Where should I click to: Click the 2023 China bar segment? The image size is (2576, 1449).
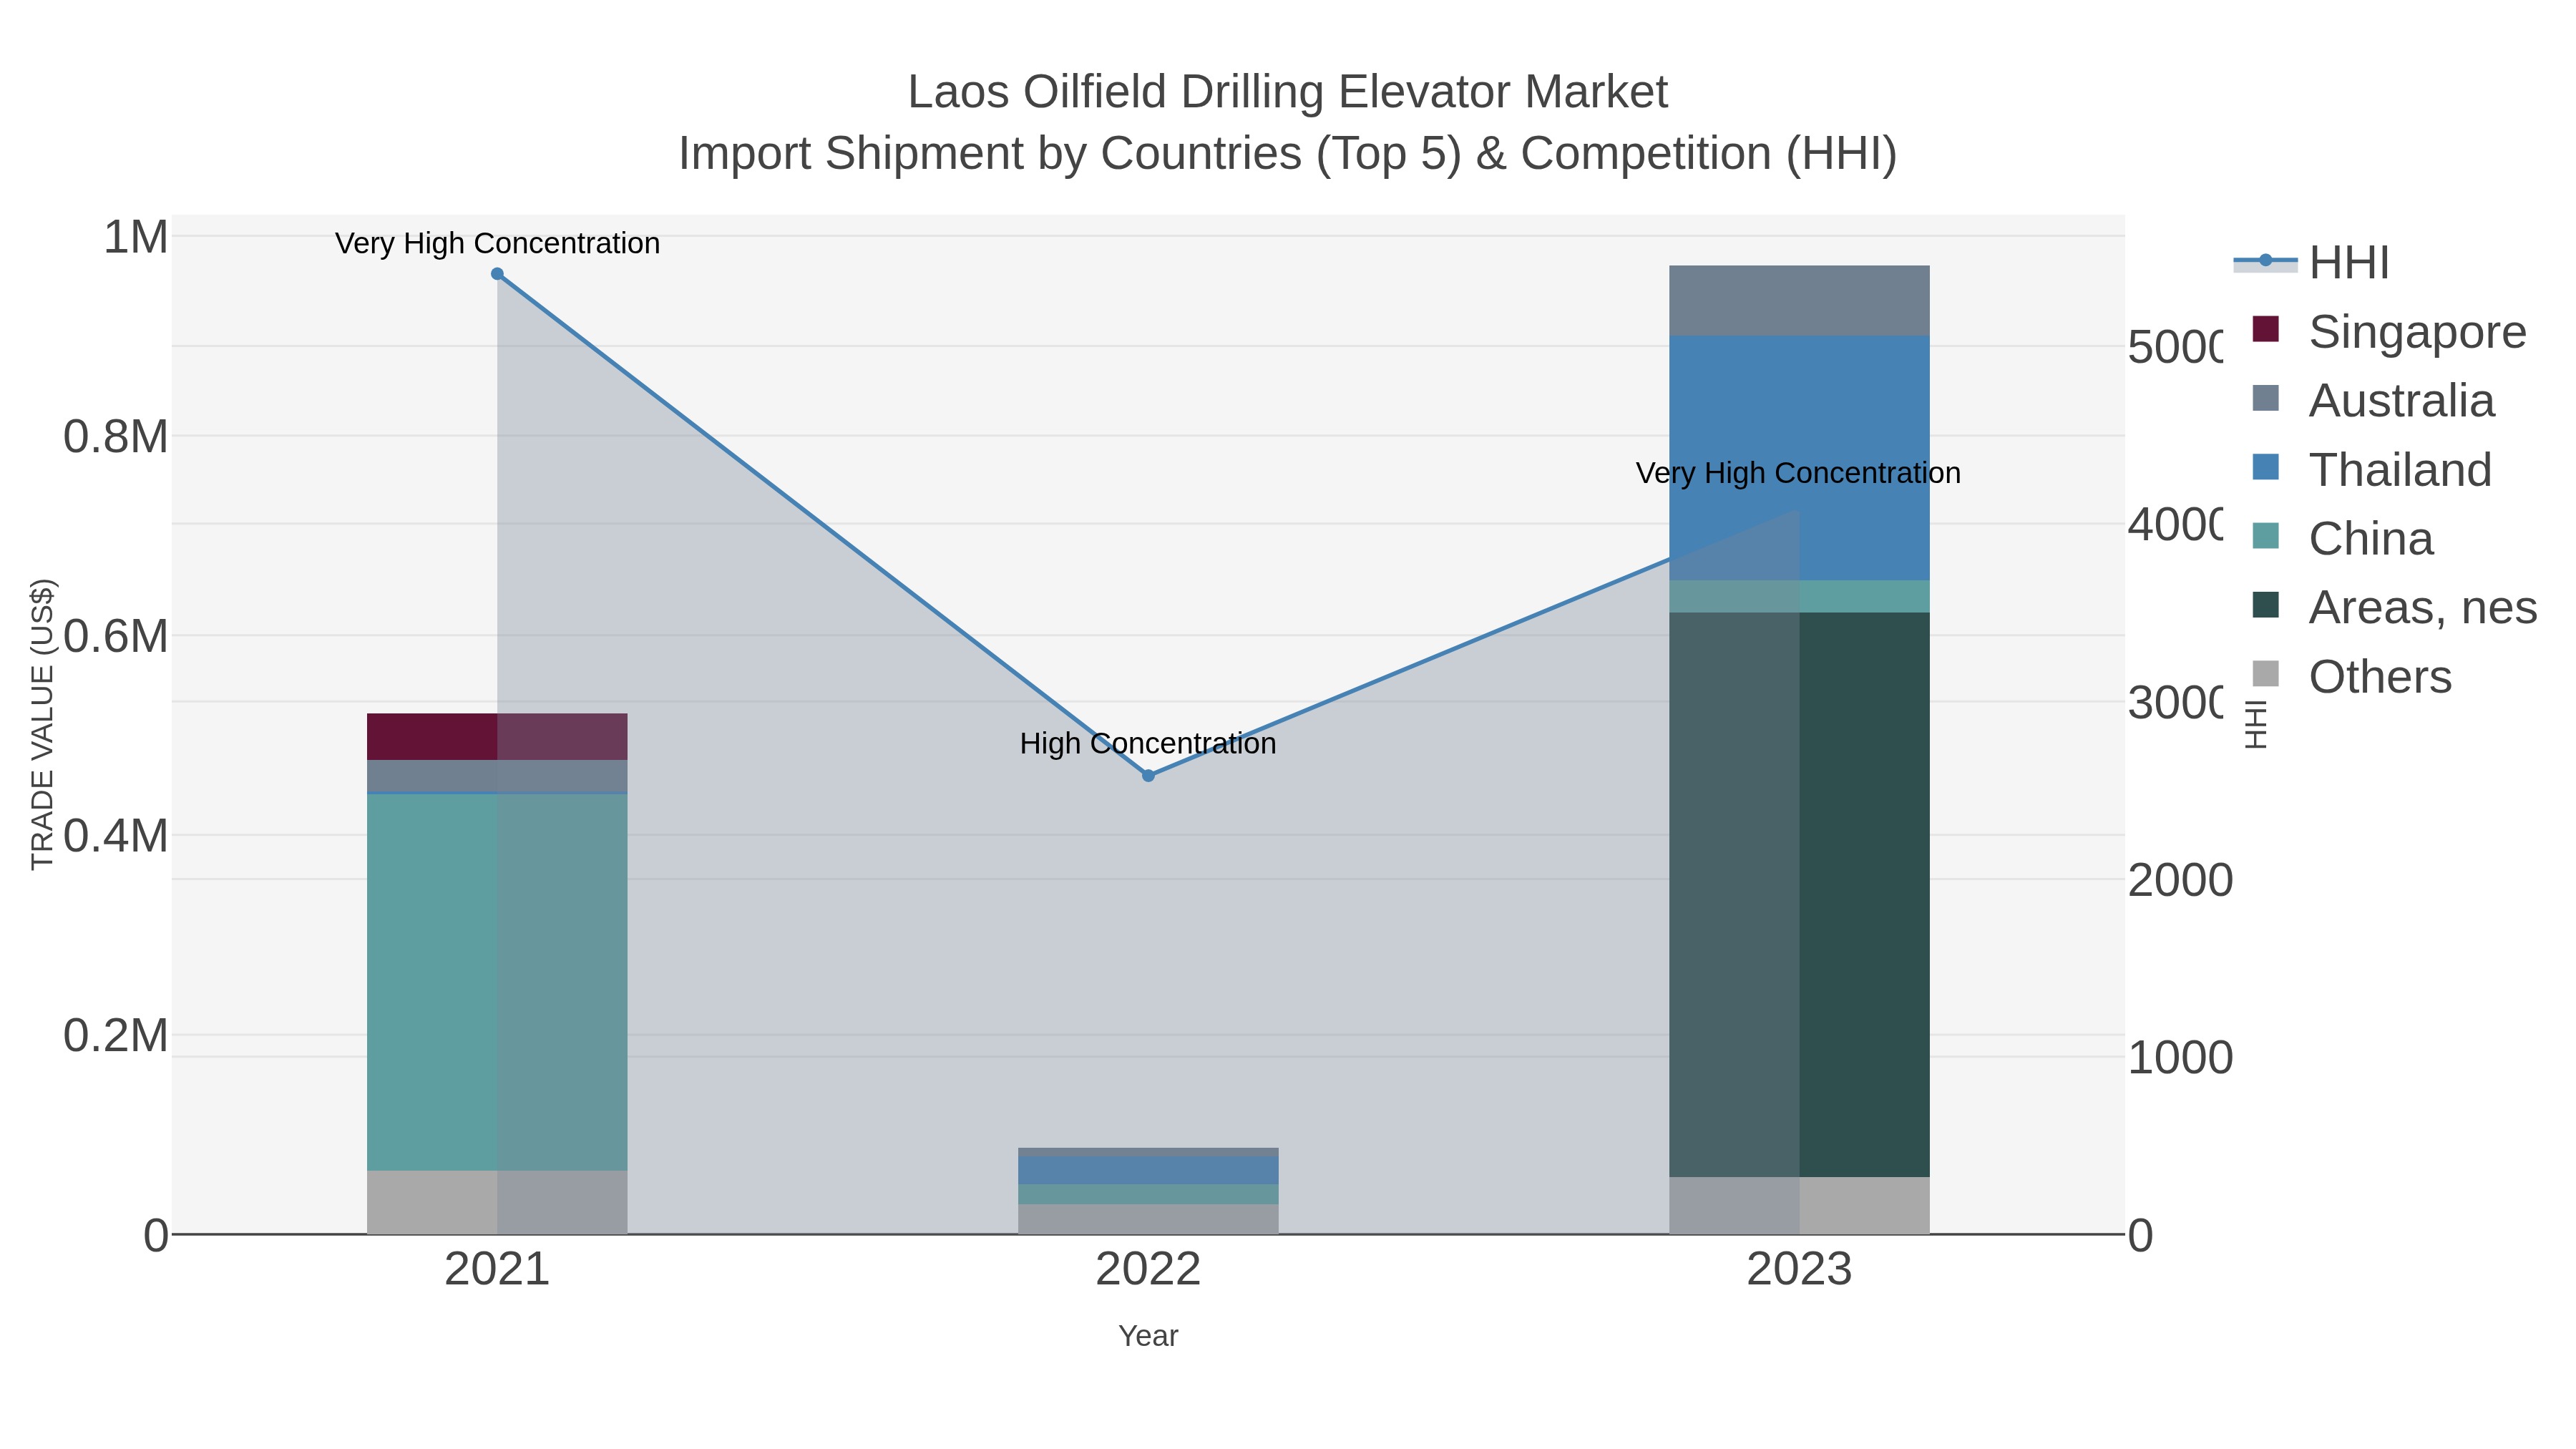[x=1799, y=597]
